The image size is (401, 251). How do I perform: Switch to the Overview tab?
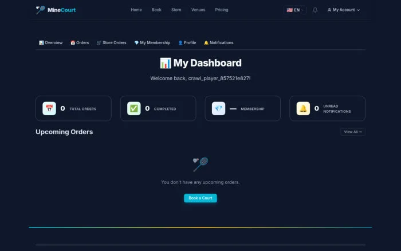pos(50,43)
